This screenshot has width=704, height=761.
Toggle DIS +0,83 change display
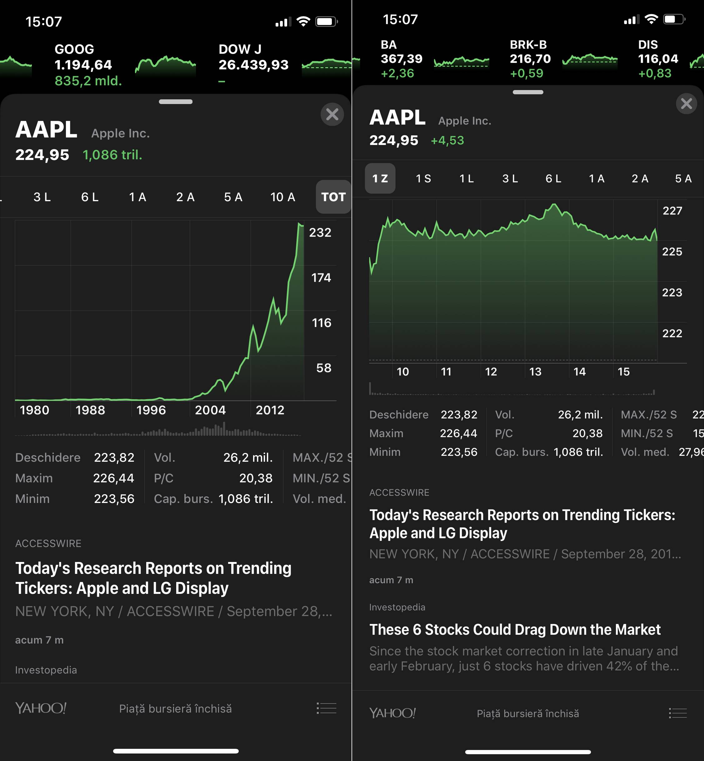[655, 73]
